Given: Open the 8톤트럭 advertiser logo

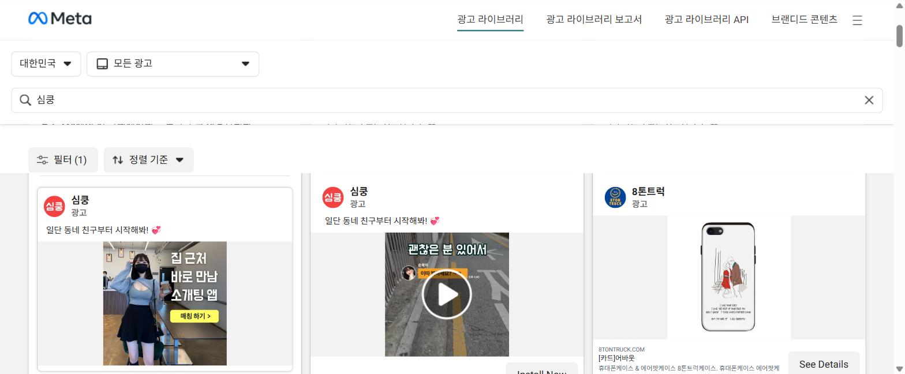Looking at the screenshot, I should click(x=615, y=197).
